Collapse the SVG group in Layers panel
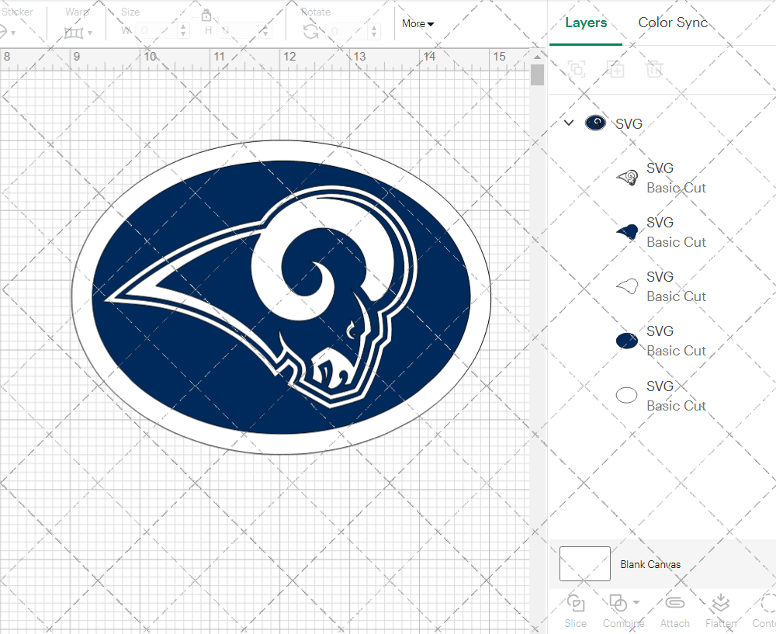The width and height of the screenshot is (776, 634). click(568, 123)
